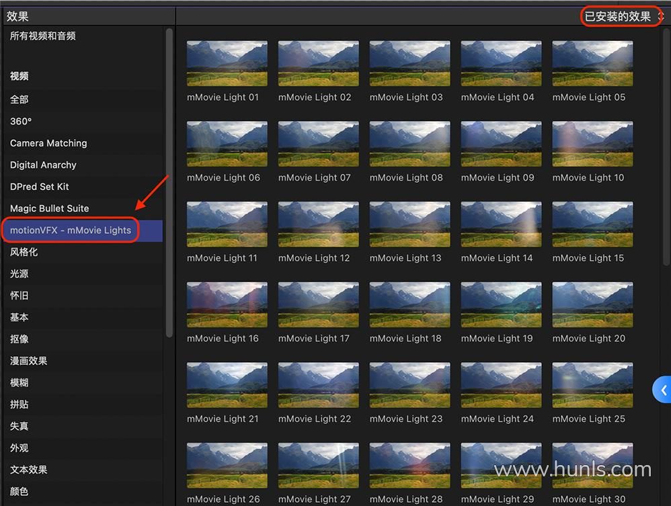Select mMovie Light 17 effect thumbnail
The height and width of the screenshot is (506, 671).
click(x=319, y=304)
